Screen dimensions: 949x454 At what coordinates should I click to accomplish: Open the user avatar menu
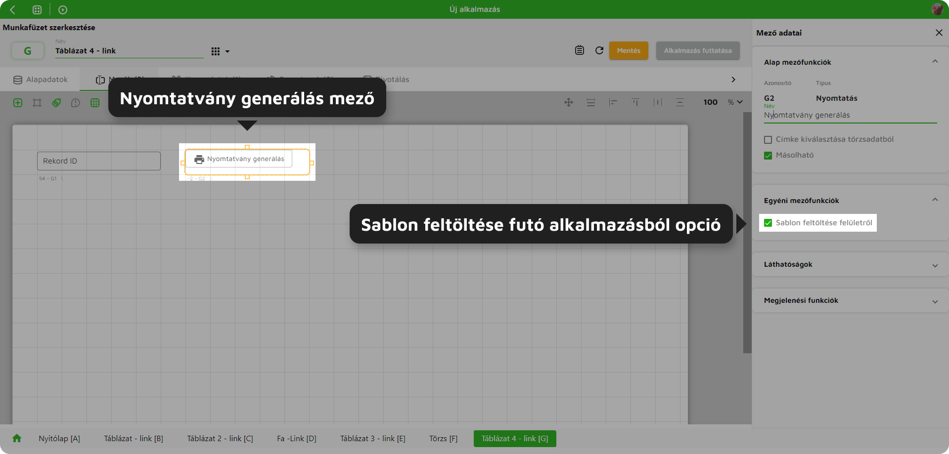(937, 9)
